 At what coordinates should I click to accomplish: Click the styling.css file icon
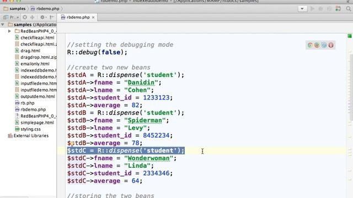click(x=17, y=129)
